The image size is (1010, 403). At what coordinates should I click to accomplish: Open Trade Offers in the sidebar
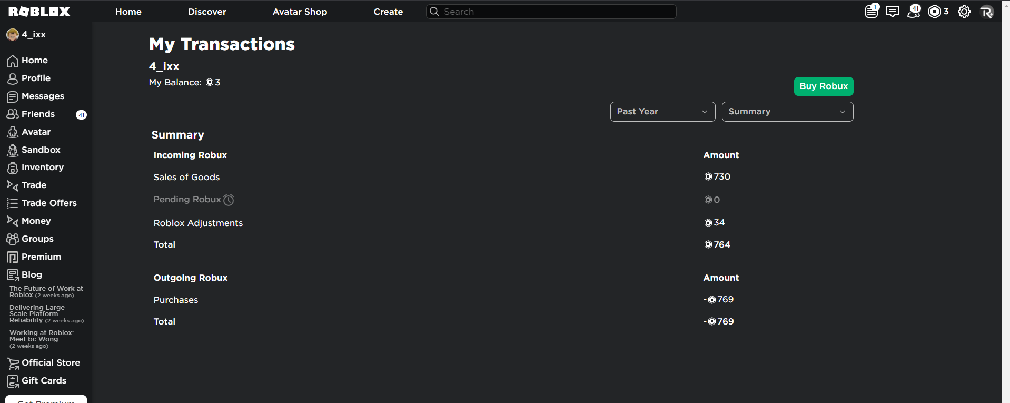pyautogui.click(x=49, y=203)
